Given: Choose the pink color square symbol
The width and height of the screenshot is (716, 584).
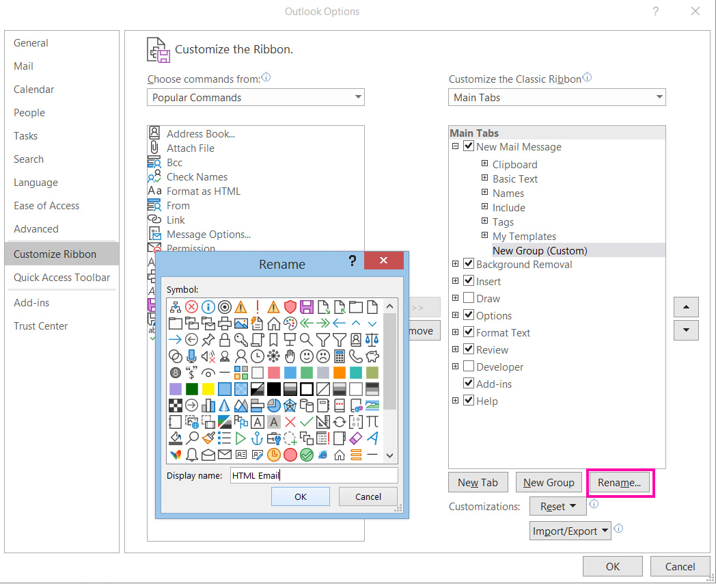Looking at the screenshot, I should (x=273, y=373).
